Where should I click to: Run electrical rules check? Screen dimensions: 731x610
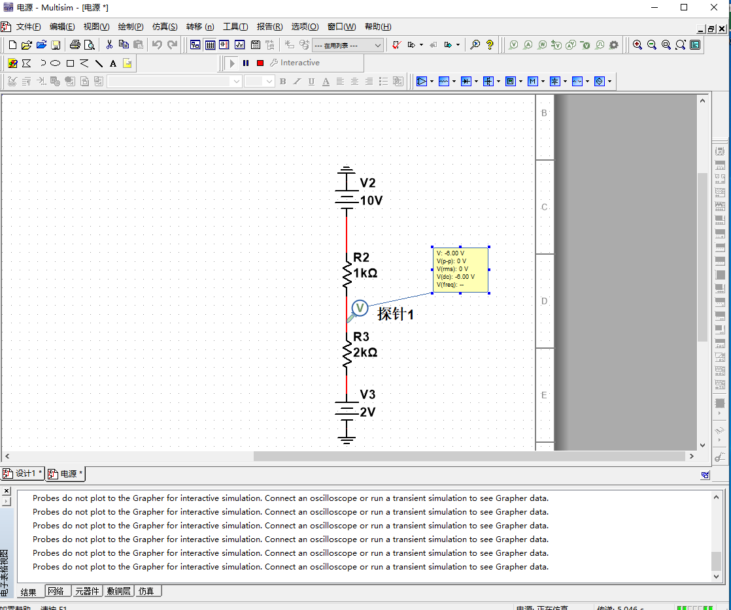pyautogui.click(x=396, y=44)
